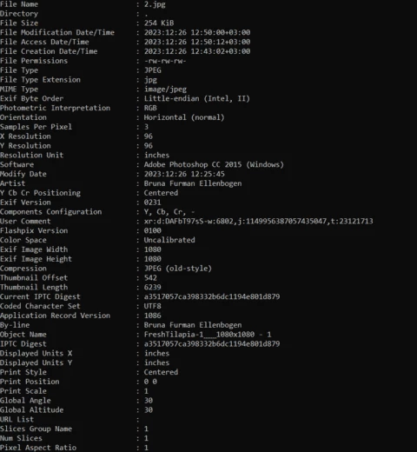Click the File Permissions value -rw-rw-rw-

tap(165, 61)
